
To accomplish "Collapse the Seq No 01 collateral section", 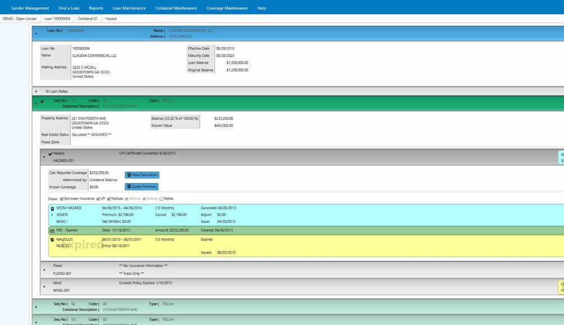I will (x=36, y=104).
